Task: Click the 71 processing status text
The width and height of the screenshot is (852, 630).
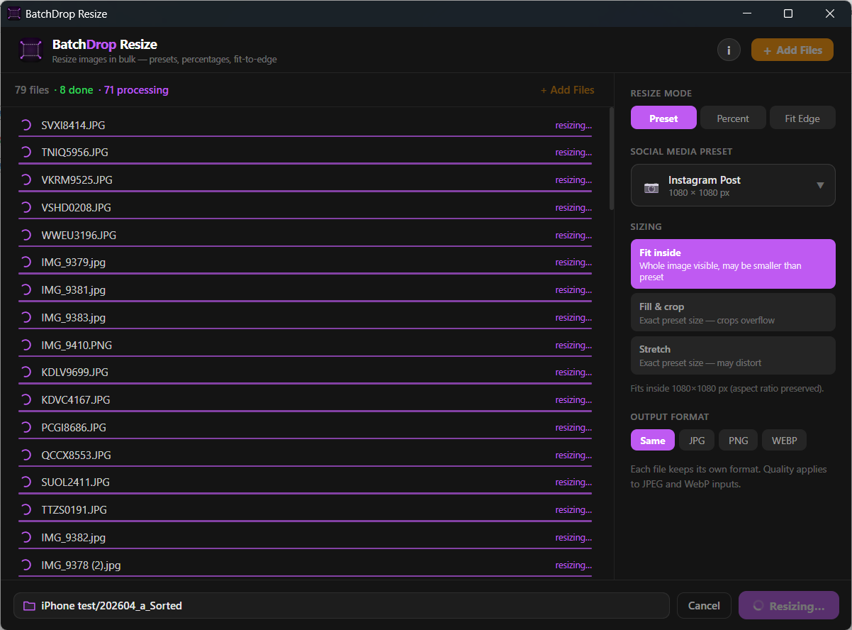Action: coord(136,90)
